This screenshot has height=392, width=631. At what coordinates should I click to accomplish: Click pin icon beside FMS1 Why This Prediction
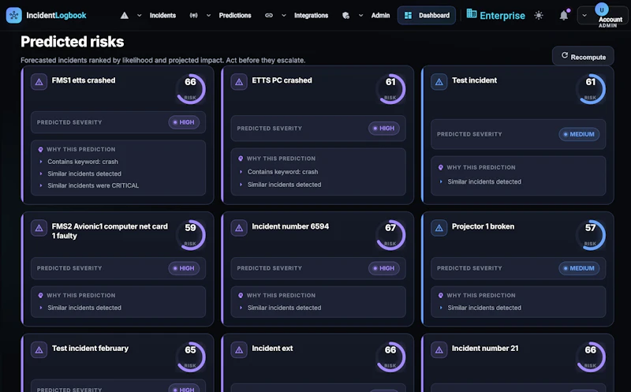coord(40,149)
